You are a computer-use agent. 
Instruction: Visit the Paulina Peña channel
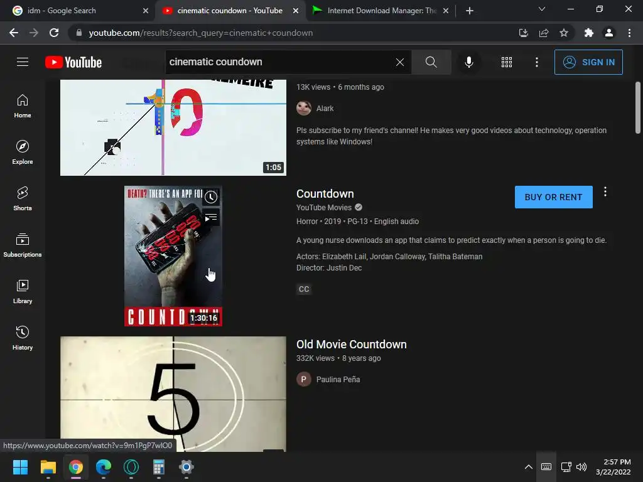pyautogui.click(x=338, y=380)
